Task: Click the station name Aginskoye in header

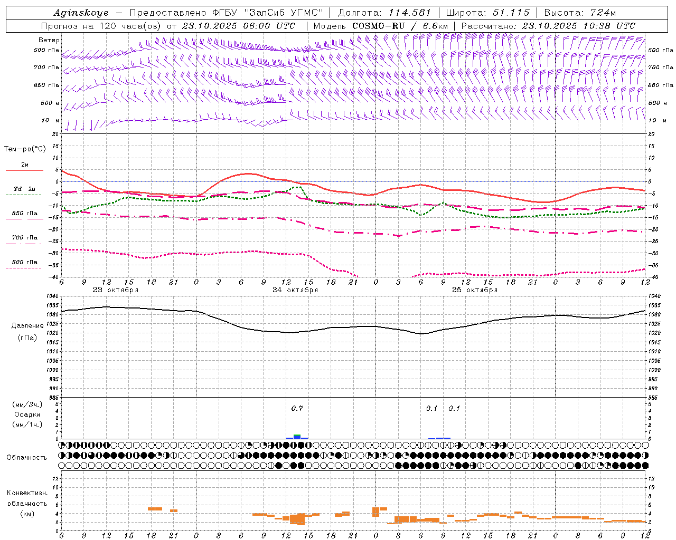Action: tap(81, 13)
